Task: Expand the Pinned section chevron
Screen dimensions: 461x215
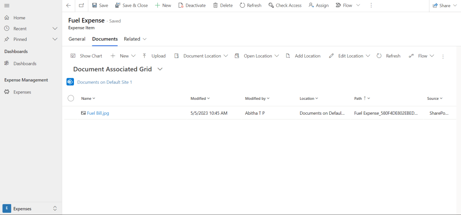Action: tap(55, 39)
